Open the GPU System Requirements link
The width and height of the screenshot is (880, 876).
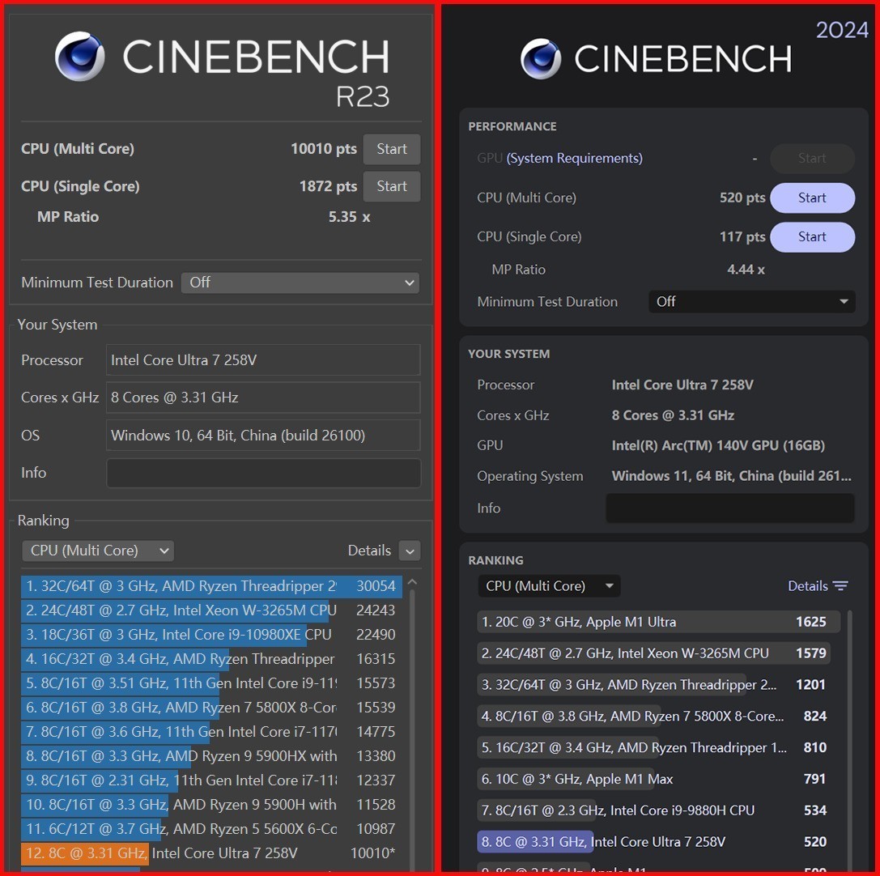click(574, 159)
